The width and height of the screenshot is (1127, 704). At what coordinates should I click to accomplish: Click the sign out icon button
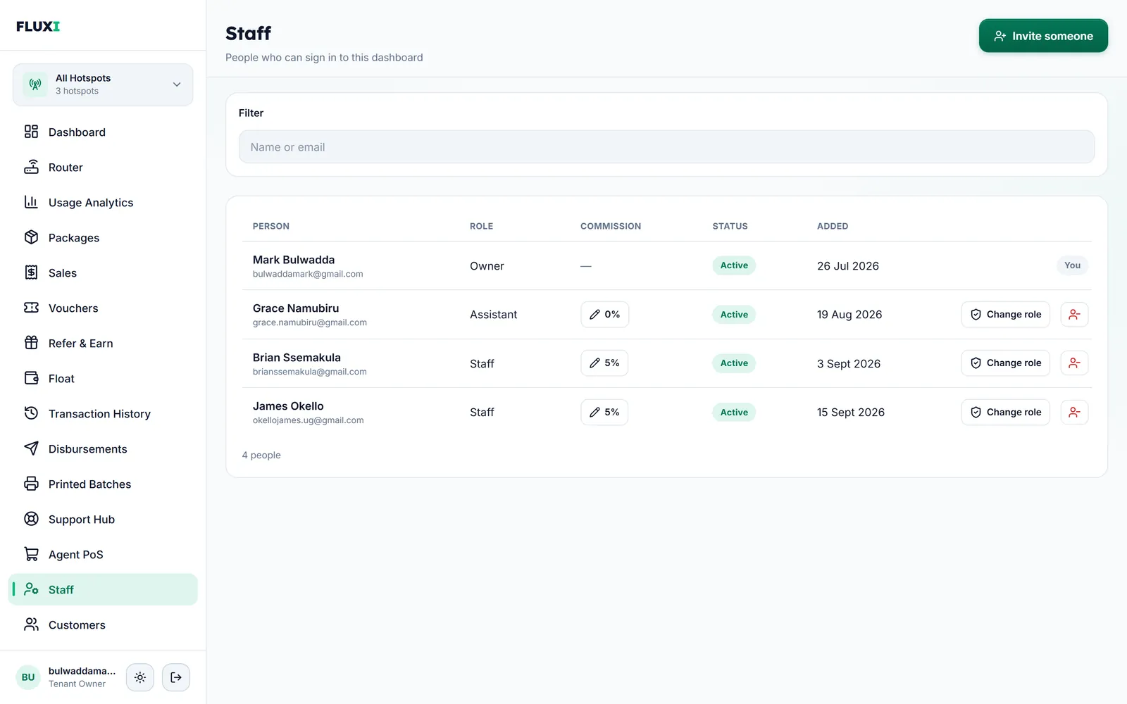[x=176, y=677]
